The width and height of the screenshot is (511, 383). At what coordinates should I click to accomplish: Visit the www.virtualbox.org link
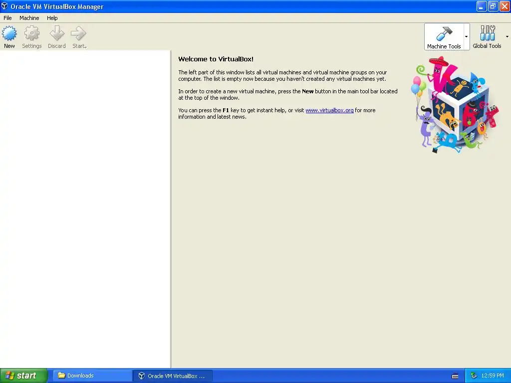(x=329, y=110)
